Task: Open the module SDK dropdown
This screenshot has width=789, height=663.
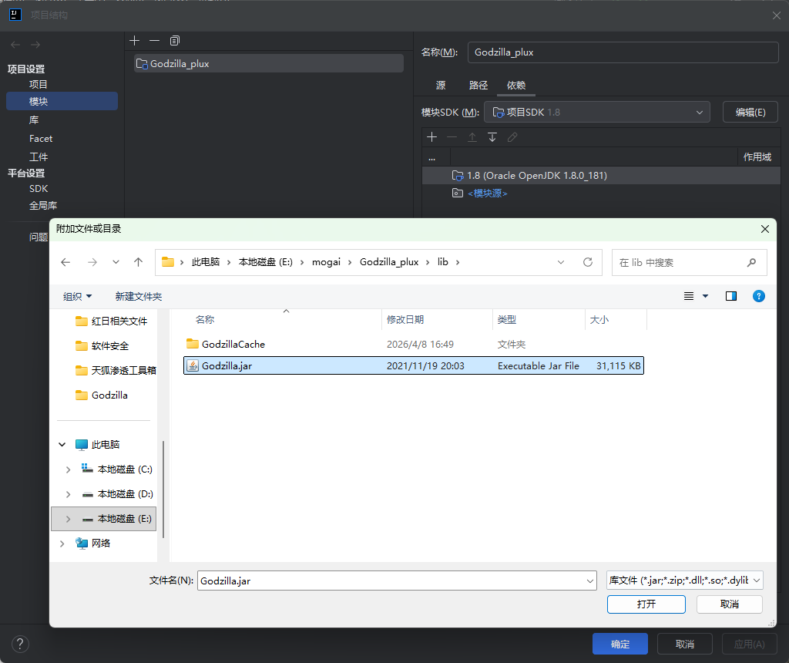Action: point(597,113)
